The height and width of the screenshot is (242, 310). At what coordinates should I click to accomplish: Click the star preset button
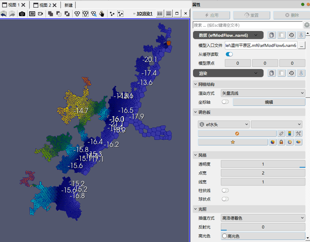point(233,142)
